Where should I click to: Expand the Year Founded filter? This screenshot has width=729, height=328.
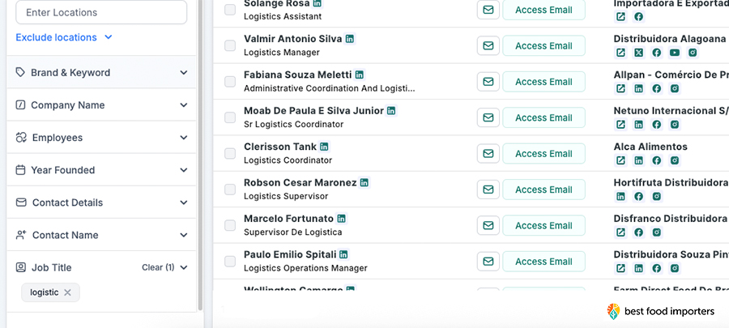(x=101, y=170)
